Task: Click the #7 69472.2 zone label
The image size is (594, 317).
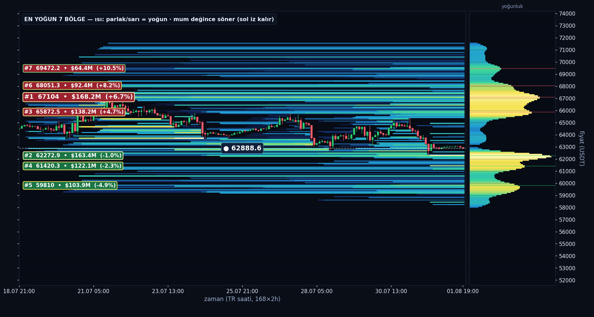Action: click(74, 68)
